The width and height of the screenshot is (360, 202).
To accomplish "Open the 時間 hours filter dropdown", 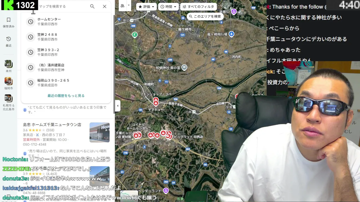I will point(168,7).
